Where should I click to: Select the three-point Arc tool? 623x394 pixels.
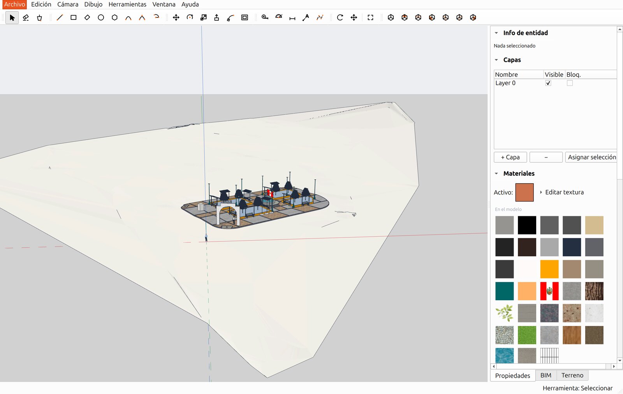pos(142,18)
